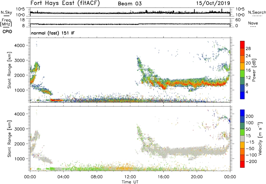Click the 'N.Search' legend label

coord(257,12)
